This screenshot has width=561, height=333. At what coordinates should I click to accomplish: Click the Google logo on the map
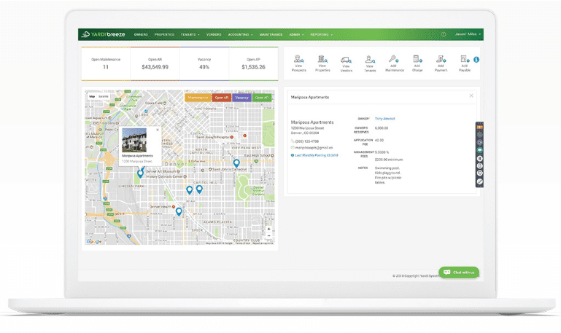tap(94, 241)
